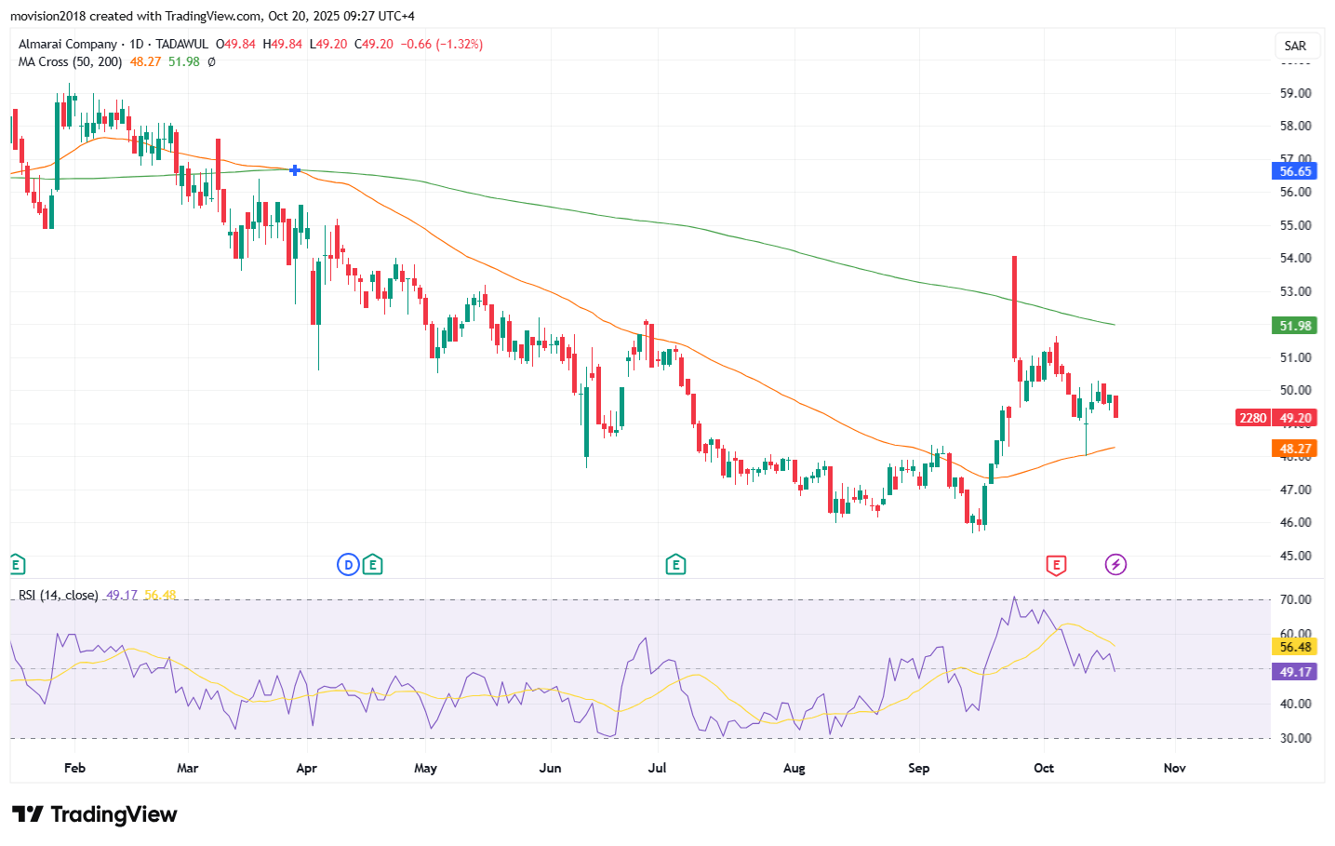1335x846 pixels.
Task: Select the RSI (14, close) indicator legend
Action: [58, 595]
